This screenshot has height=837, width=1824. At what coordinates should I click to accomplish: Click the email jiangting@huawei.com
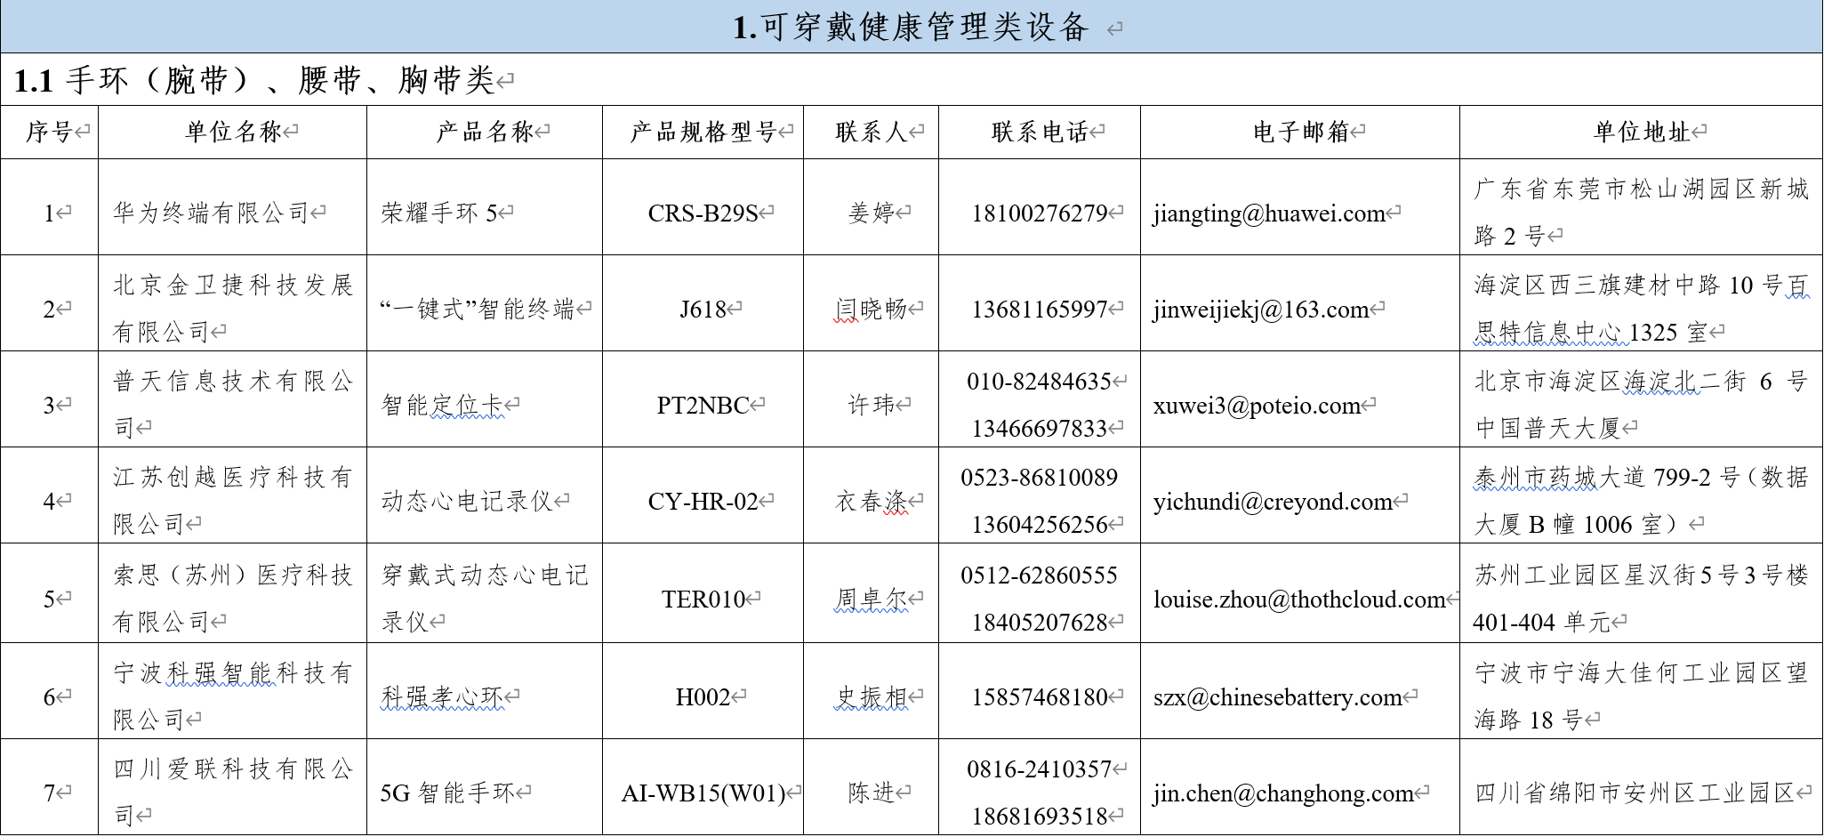tap(1270, 213)
